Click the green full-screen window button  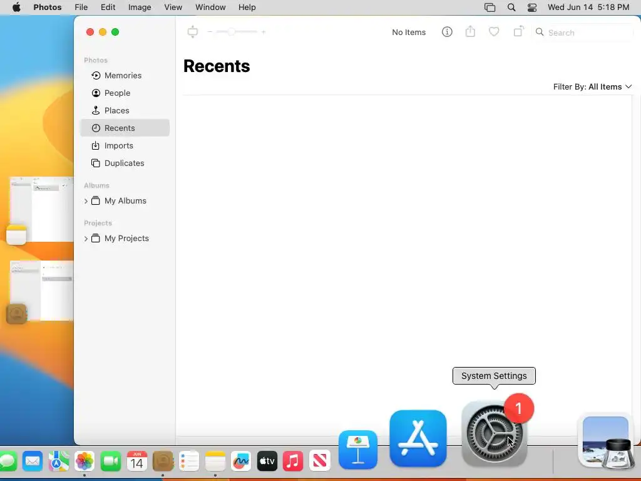[115, 32]
